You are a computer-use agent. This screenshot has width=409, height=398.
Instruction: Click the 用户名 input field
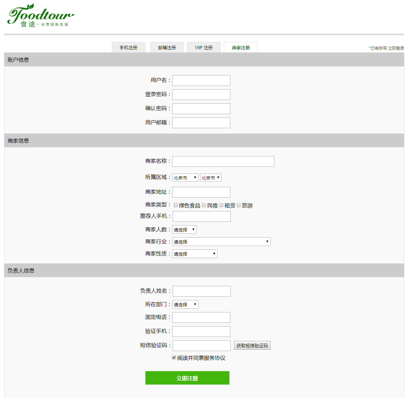coord(201,81)
